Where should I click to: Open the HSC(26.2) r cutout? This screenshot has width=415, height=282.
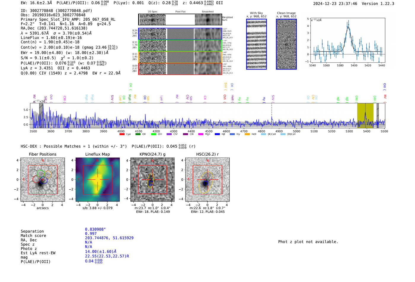[x=207, y=180]
